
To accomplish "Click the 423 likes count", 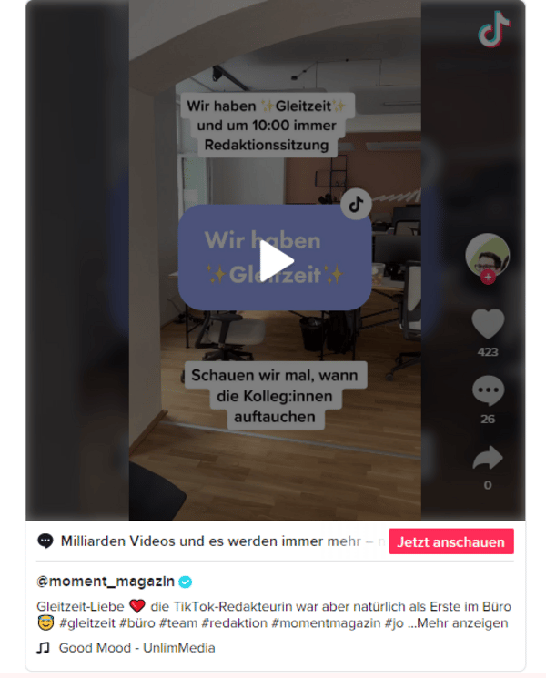I will [488, 352].
